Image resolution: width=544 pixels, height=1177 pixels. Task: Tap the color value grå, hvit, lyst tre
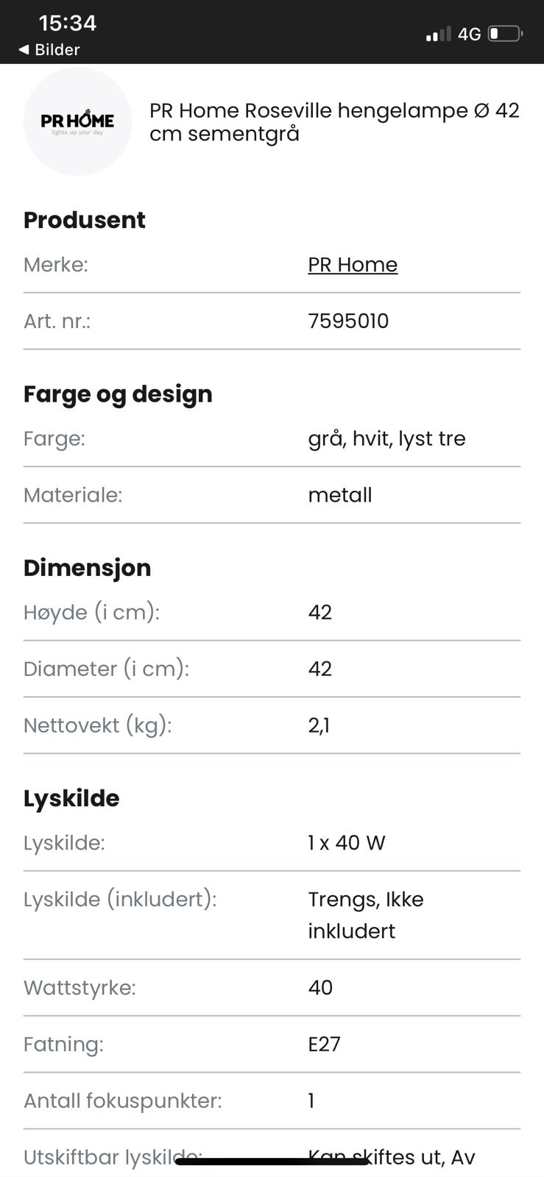click(386, 438)
